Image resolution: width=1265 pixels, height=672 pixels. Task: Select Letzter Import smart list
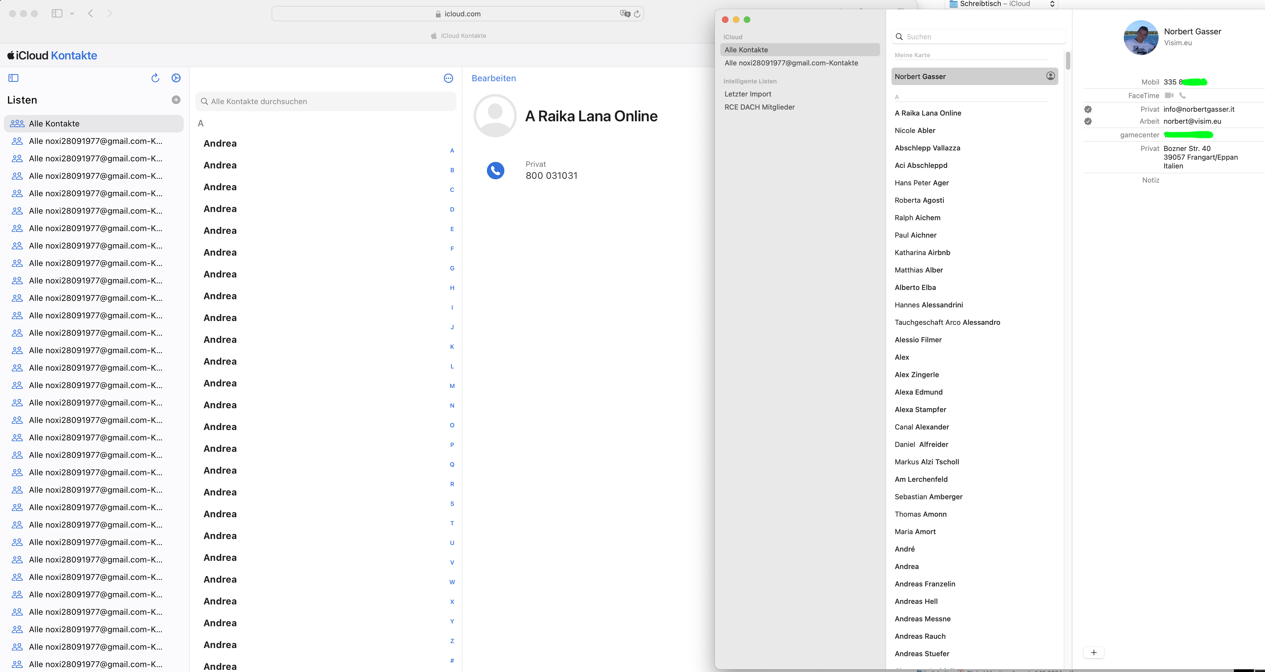click(x=747, y=94)
